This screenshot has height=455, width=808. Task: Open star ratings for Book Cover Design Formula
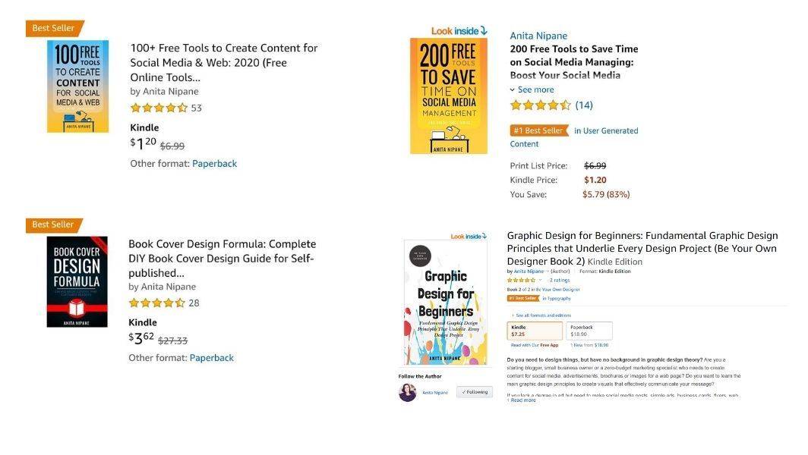coord(156,303)
